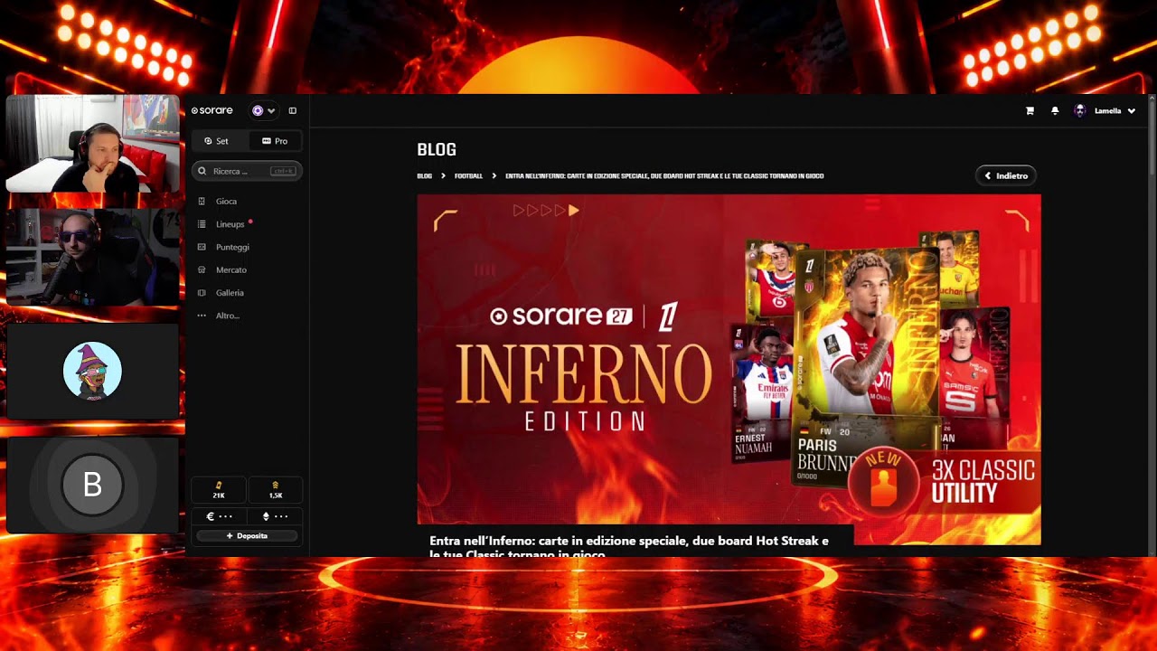Screen dimensions: 1157x651
Task: Open Mercato in the sidebar
Action: pyautogui.click(x=230, y=269)
